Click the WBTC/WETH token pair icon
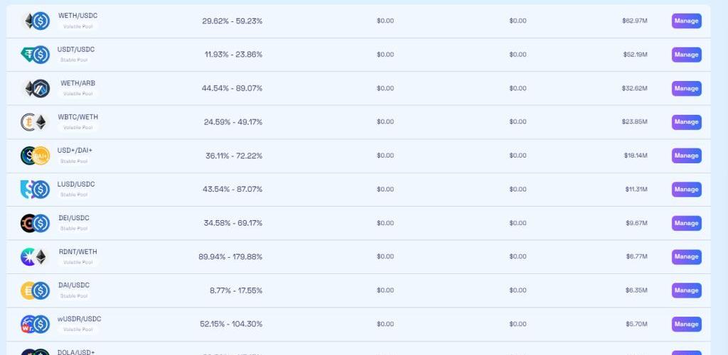Screen dimensions: 728x355 click(34, 122)
